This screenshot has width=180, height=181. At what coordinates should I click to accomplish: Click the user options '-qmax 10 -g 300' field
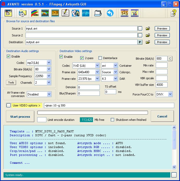[109, 105]
